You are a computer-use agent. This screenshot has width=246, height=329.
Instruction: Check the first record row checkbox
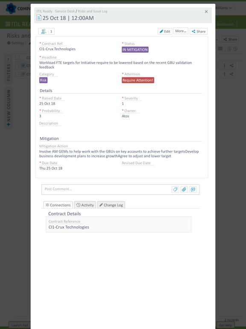pos(17,66)
